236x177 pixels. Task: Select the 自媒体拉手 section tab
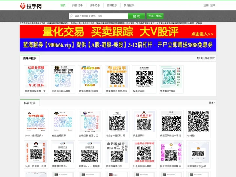pyautogui.click(x=29, y=58)
